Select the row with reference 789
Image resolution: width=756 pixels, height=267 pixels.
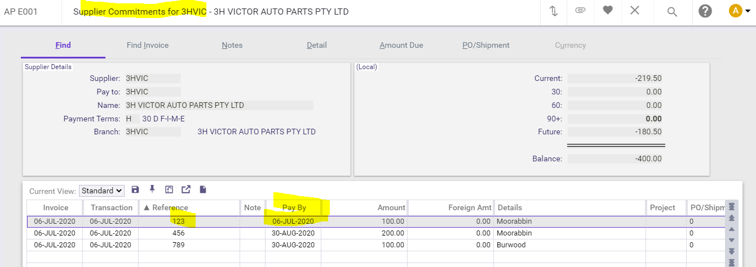coord(376,245)
